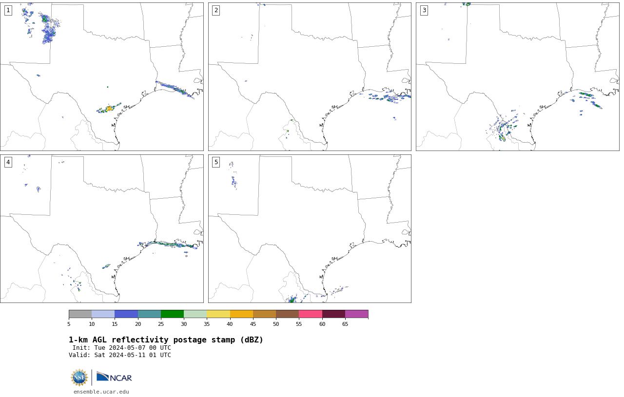Click the blue 15-20 dBZ swatch

[x=126, y=314]
